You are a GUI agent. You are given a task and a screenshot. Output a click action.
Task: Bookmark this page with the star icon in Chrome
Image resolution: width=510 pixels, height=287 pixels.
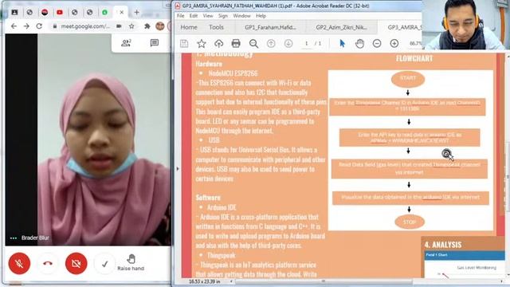[131, 26]
